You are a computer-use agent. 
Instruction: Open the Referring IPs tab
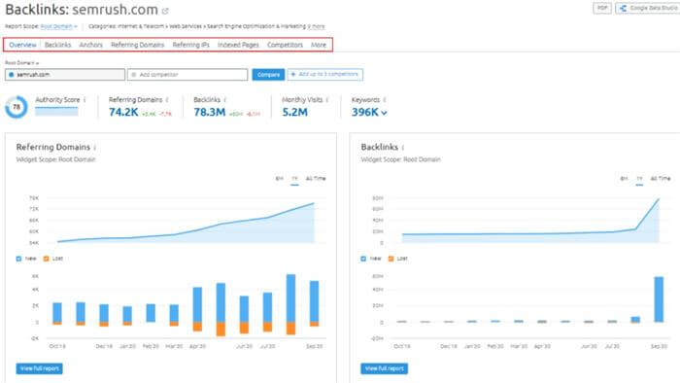(x=190, y=45)
